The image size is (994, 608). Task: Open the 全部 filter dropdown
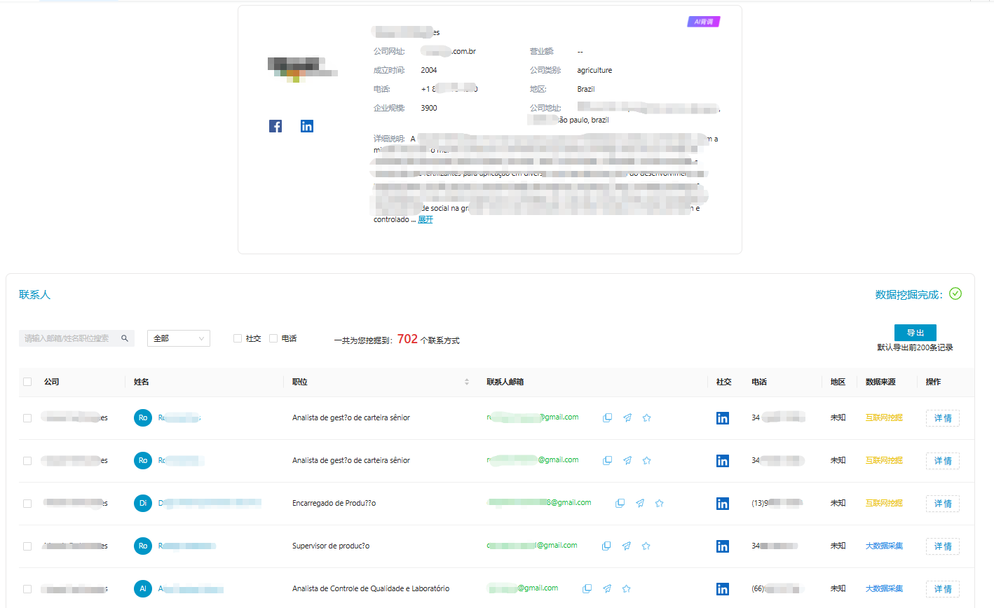(x=178, y=338)
